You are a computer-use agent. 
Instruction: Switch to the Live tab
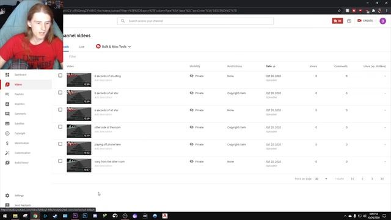coord(82,46)
